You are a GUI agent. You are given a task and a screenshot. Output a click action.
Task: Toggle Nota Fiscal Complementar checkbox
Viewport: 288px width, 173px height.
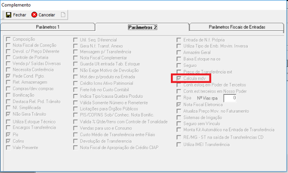point(75,58)
